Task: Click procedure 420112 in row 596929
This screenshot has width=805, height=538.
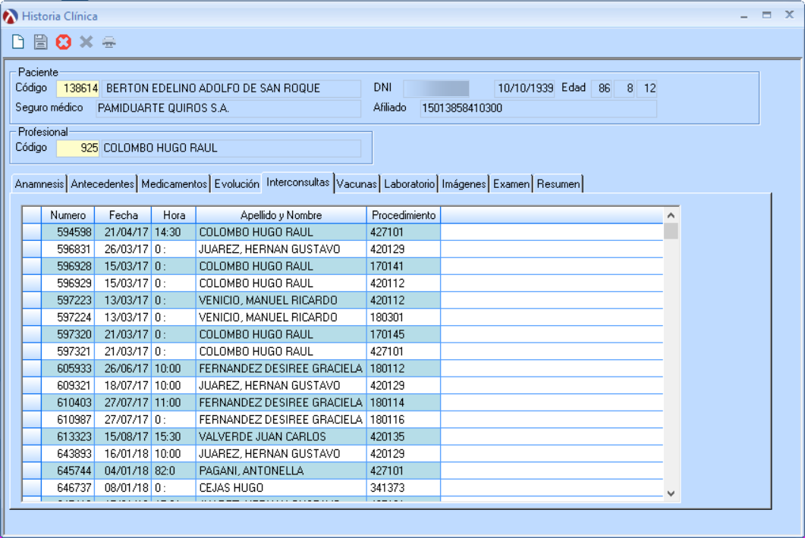Action: click(404, 283)
